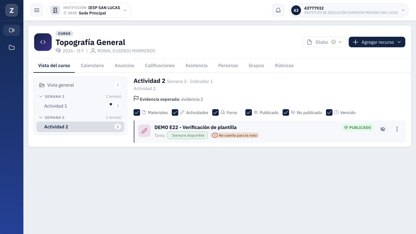Click the Siempre disponible badge

pos(187,135)
